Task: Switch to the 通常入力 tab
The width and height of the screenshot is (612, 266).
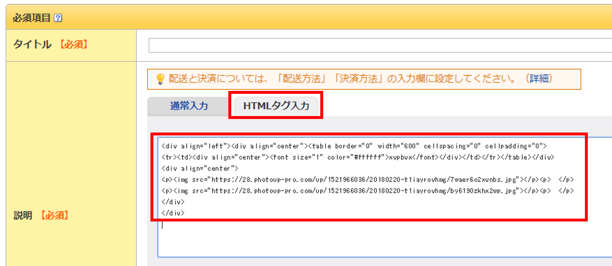Action: point(189,106)
